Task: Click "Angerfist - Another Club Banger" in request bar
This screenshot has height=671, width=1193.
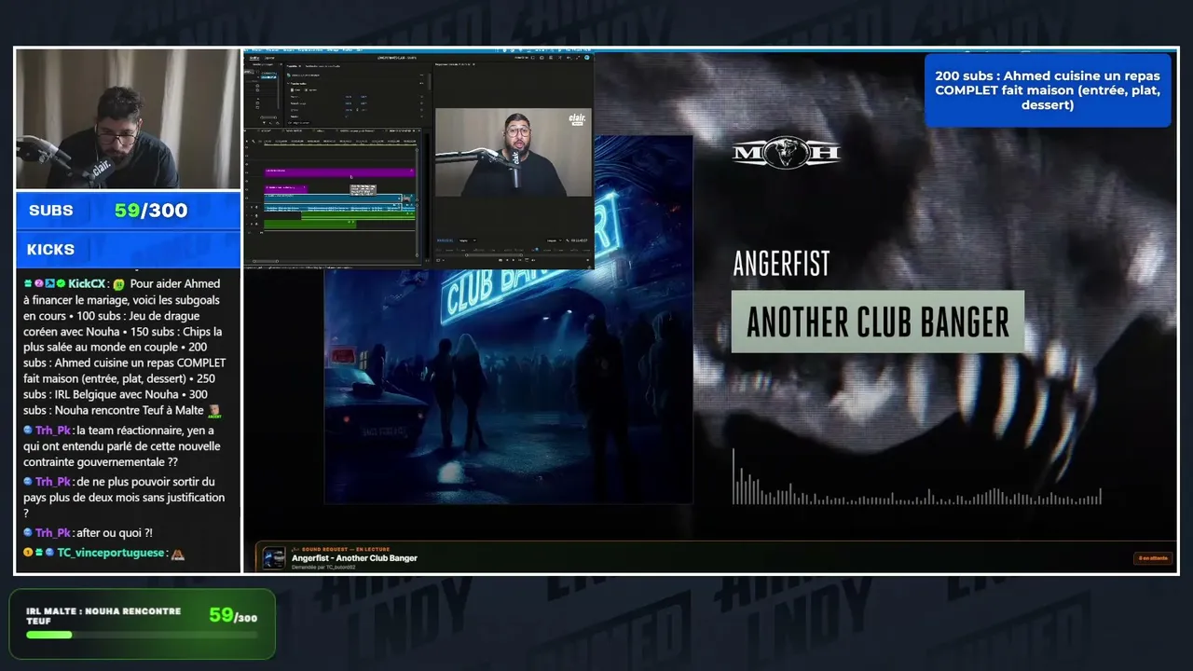Action: (x=354, y=558)
